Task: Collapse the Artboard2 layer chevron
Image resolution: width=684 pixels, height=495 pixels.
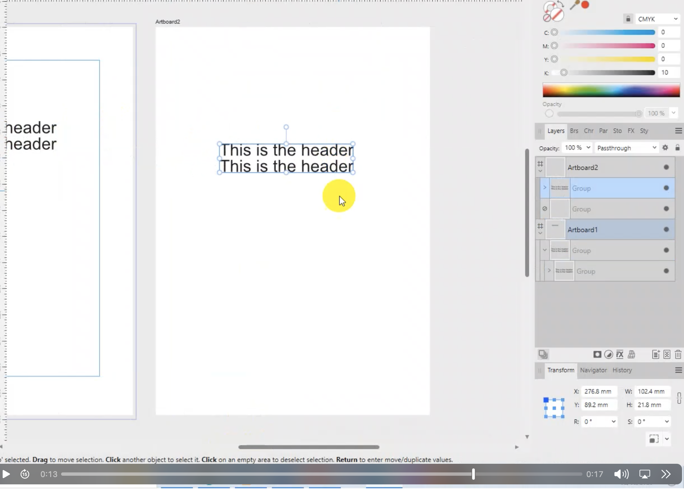Action: [540, 171]
